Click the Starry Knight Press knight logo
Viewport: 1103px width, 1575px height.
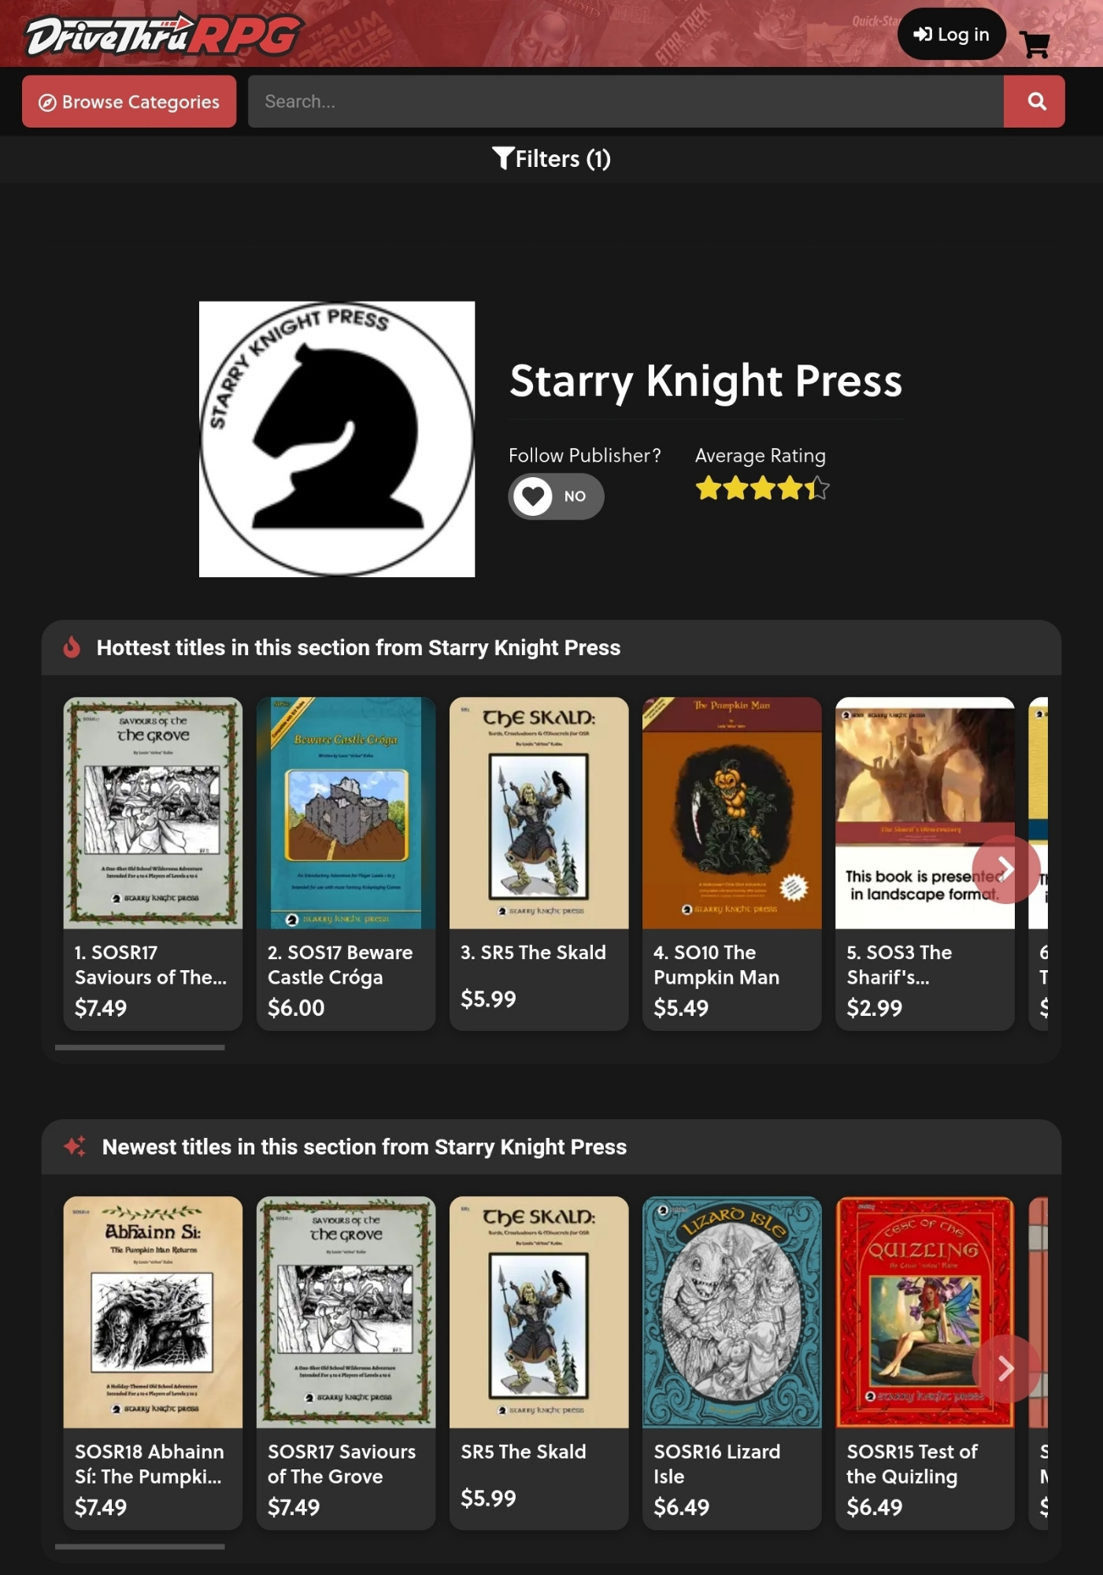337,439
